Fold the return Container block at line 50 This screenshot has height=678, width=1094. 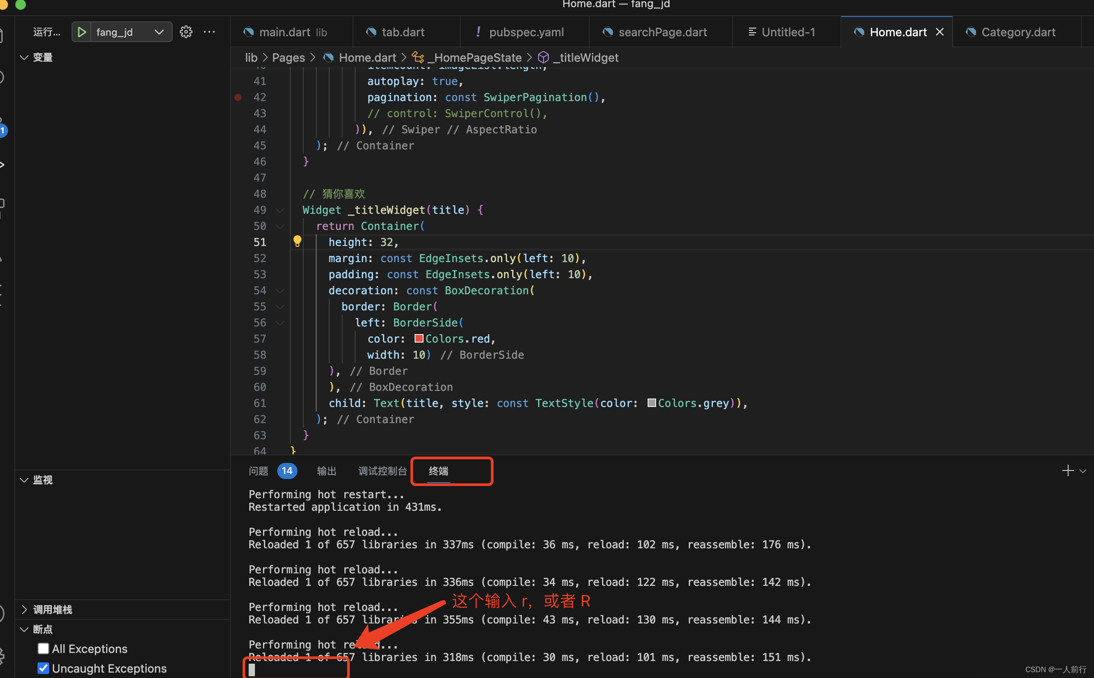pyautogui.click(x=280, y=226)
